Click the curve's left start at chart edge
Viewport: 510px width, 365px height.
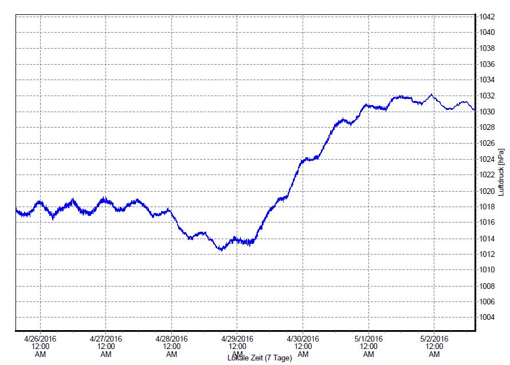[x=16, y=210]
